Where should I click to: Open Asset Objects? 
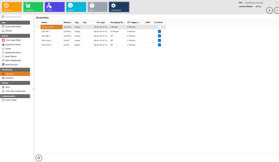pos(11,56)
